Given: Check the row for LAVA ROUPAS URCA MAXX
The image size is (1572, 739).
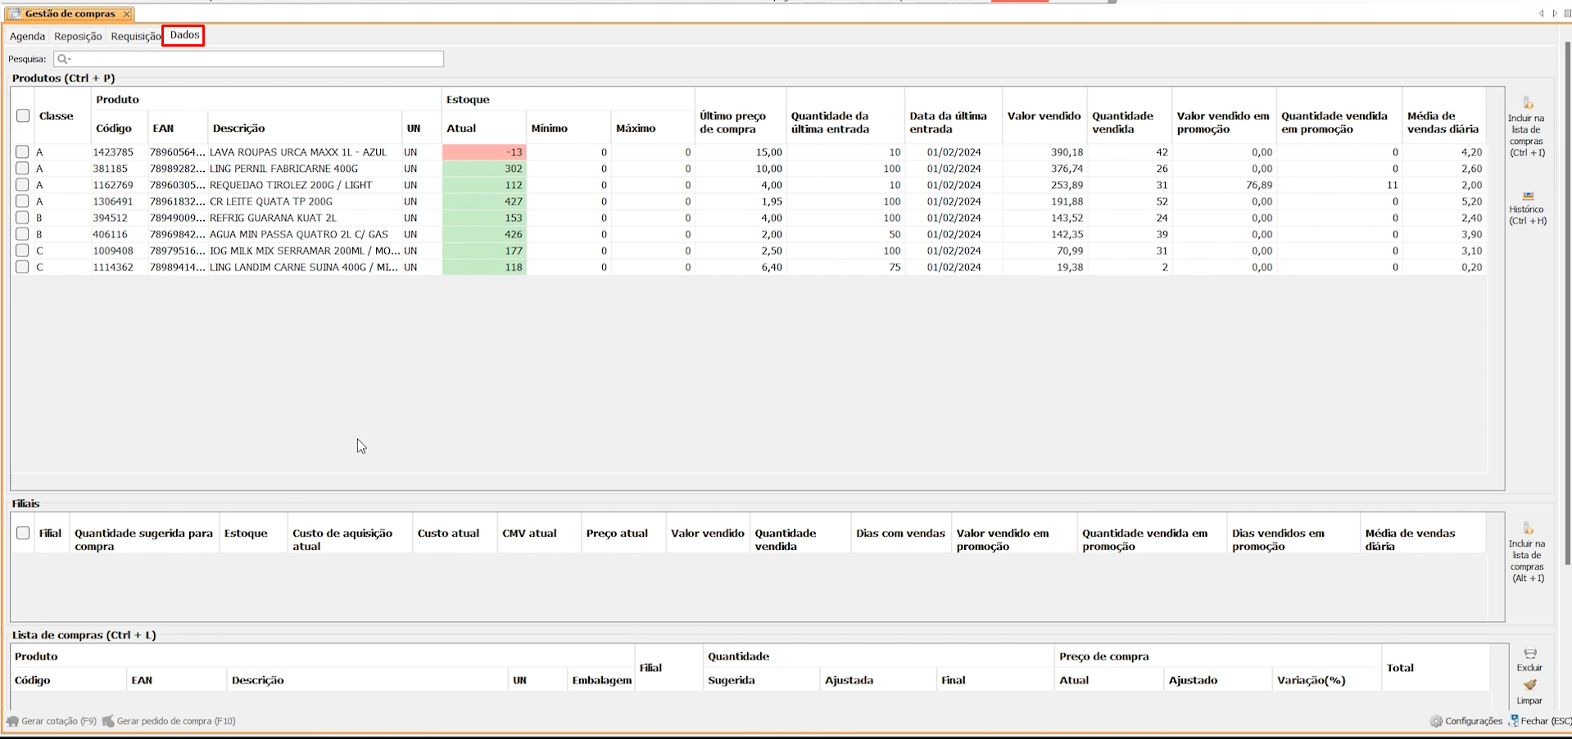Looking at the screenshot, I should (22, 152).
